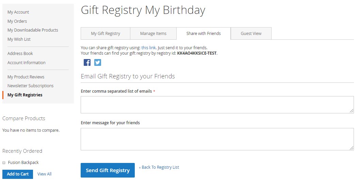
Task: Follow the 'this link' share hyperlink
Action: pyautogui.click(x=148, y=48)
